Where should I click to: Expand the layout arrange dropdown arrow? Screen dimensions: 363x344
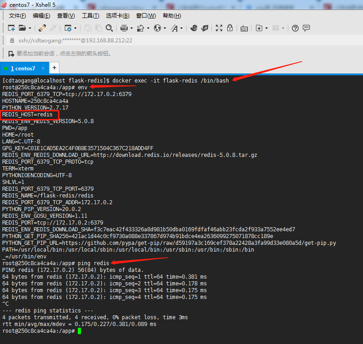pos(283,28)
